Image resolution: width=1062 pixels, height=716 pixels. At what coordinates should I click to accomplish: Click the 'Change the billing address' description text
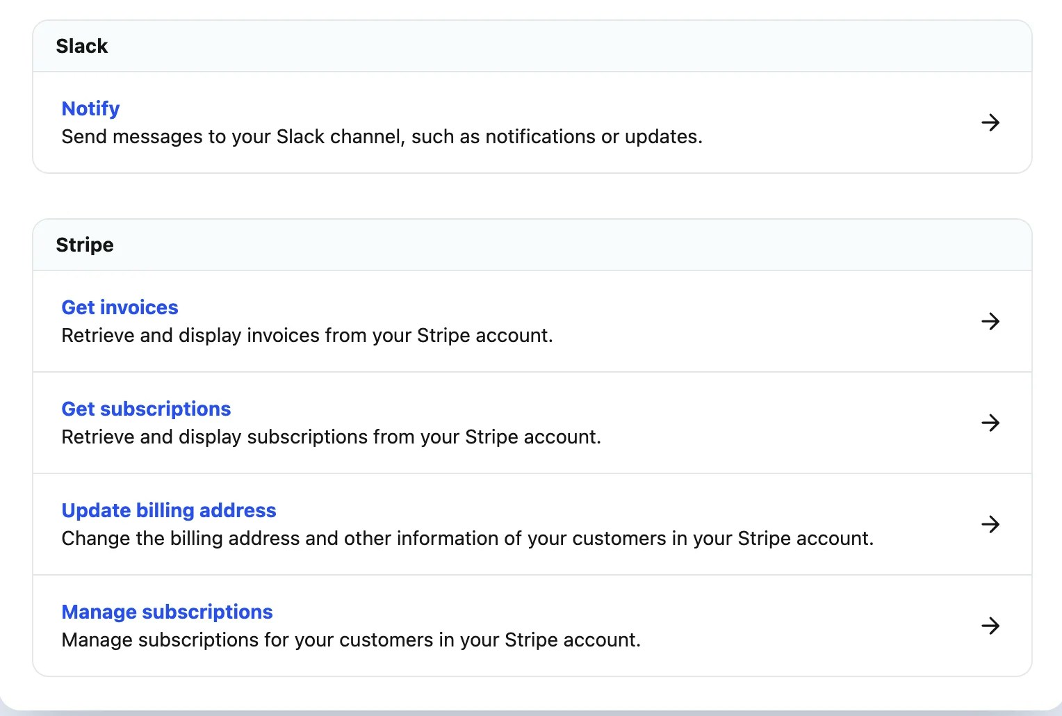coord(467,539)
